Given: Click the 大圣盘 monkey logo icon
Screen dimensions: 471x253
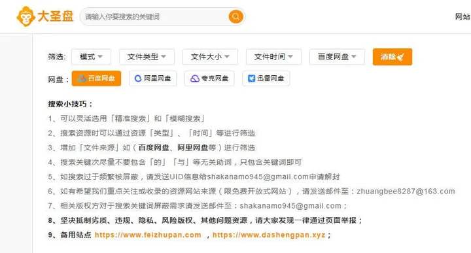Looking at the screenshot, I should click(x=26, y=16).
